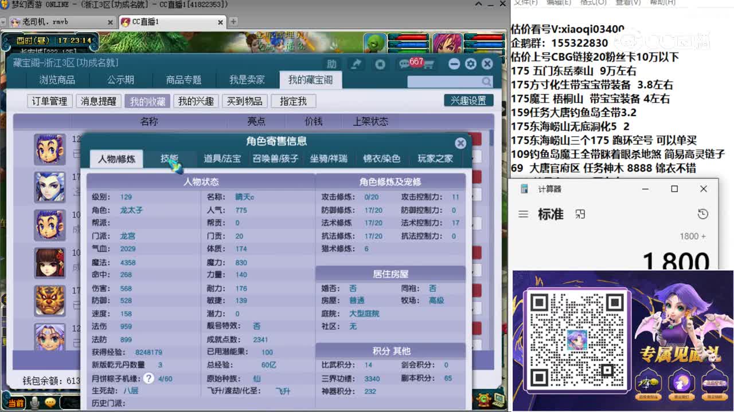Open the 技能 tab in role info dialog
This screenshot has width=734, height=412.
(169, 159)
